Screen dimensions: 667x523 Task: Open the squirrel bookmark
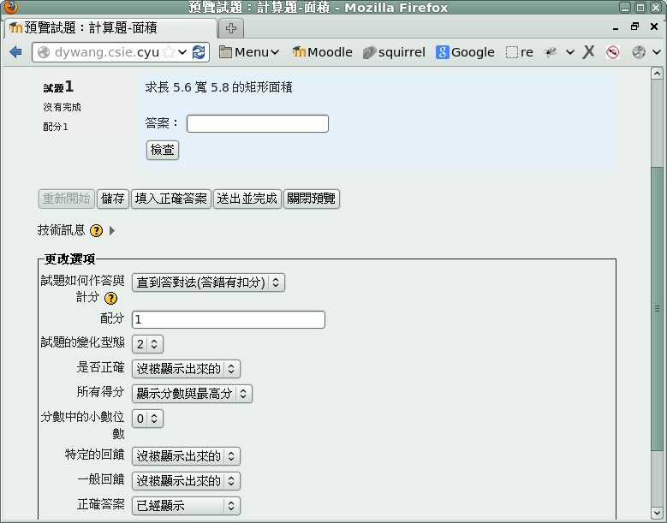394,52
